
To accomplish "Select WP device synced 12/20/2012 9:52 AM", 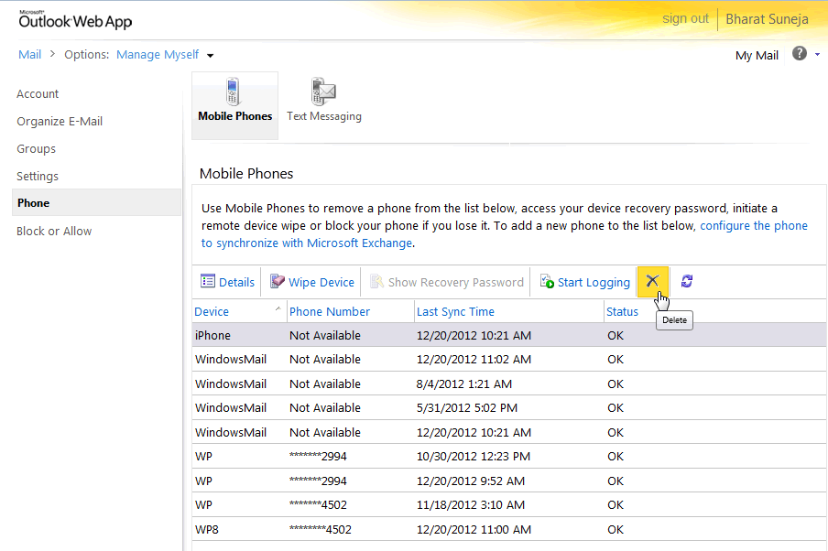I will (509, 481).
